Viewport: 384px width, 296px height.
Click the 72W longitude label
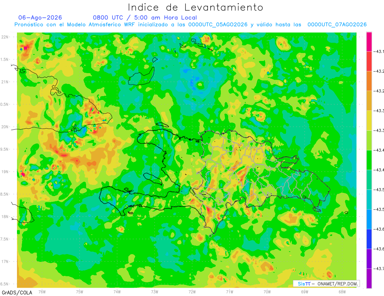(x=192, y=292)
